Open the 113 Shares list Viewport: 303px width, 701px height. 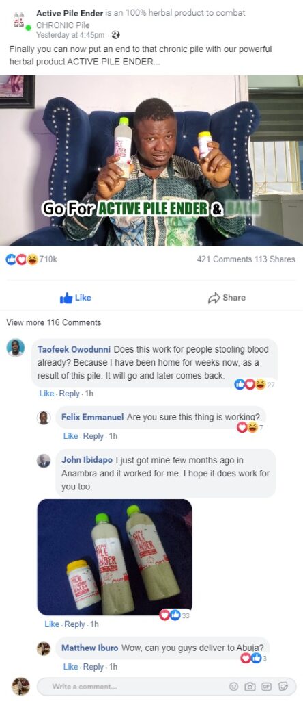point(274,259)
